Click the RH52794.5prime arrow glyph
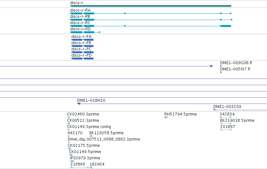The height and width of the screenshot is (169, 267). pos(166,117)
